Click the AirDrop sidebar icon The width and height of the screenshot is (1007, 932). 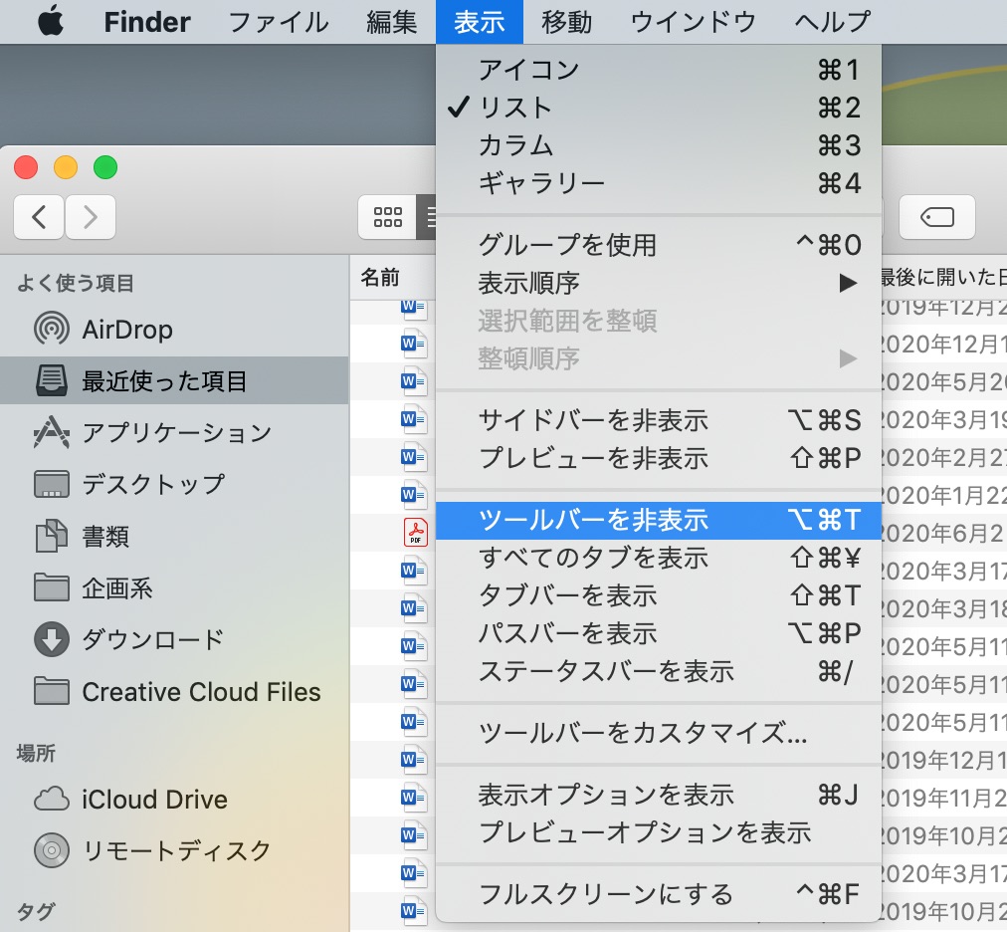click(52, 330)
